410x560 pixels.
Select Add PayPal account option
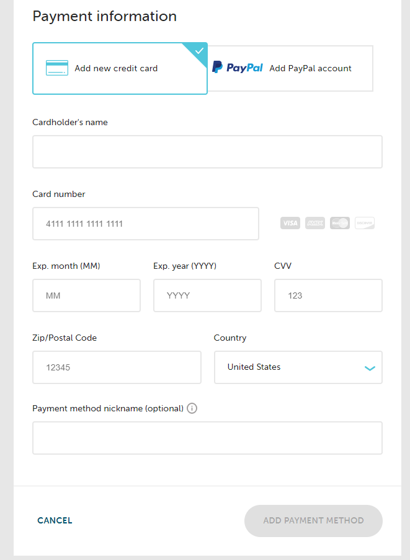(x=310, y=69)
